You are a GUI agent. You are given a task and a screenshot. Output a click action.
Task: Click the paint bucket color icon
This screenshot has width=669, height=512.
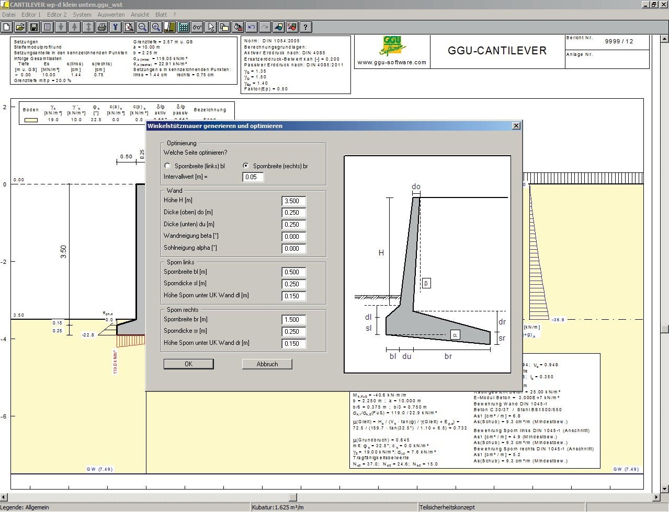238,27
